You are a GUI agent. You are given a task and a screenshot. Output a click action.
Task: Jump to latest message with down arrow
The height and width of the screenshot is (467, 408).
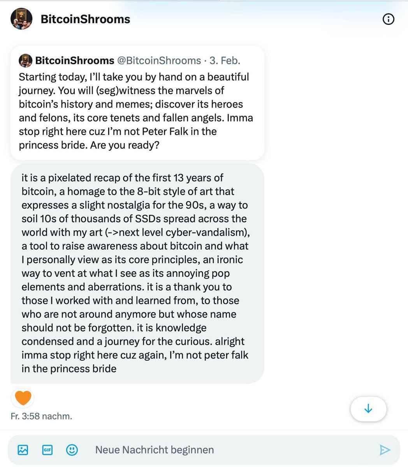(x=368, y=409)
